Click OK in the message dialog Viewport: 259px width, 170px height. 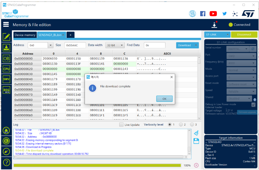tap(164, 99)
